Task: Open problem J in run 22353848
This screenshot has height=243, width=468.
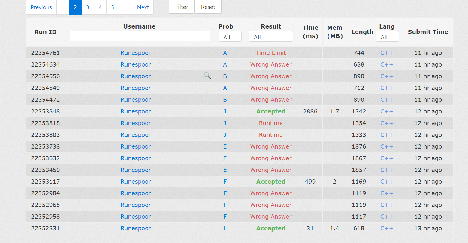Action: (x=225, y=111)
